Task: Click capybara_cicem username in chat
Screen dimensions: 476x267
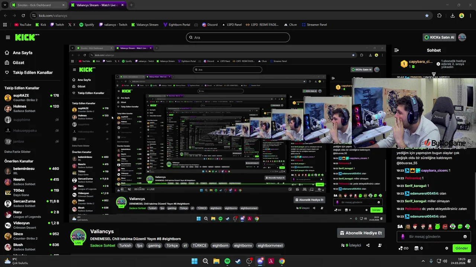Action: [435, 171]
